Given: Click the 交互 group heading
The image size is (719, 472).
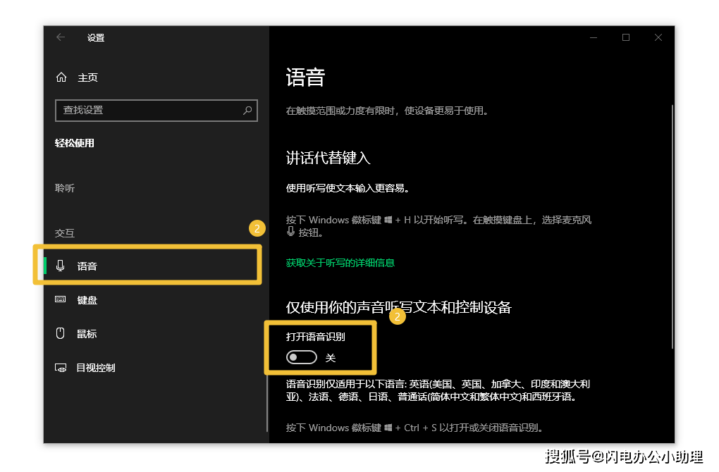Looking at the screenshot, I should [65, 232].
